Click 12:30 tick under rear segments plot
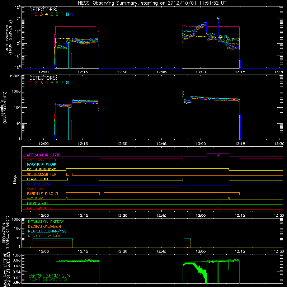This screenshot has width=287, height=287. tap(122, 144)
